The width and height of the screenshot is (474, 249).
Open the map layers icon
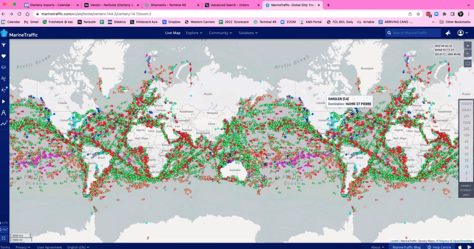[x=4, y=67]
